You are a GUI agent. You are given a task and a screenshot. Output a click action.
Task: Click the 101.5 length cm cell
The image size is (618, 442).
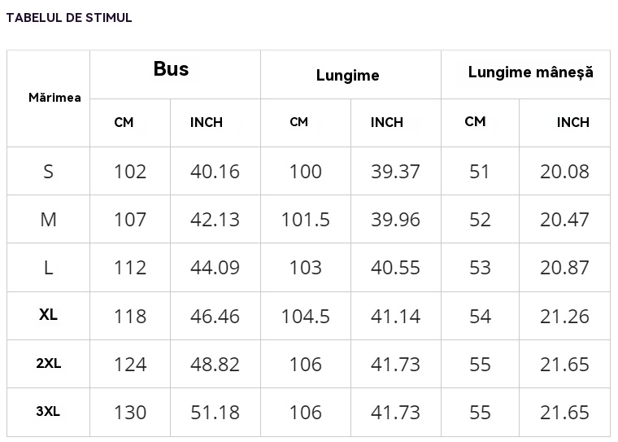[x=306, y=220]
